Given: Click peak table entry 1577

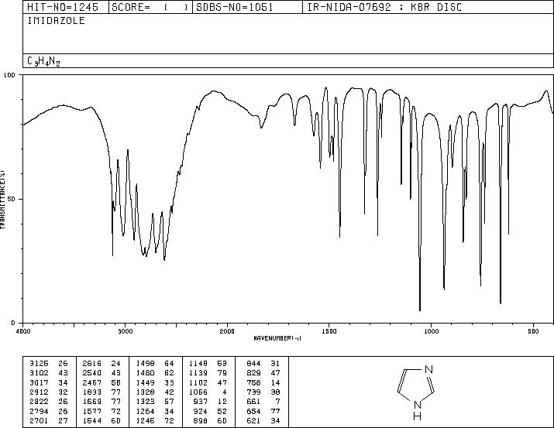Looking at the screenshot, I should click(92, 412).
